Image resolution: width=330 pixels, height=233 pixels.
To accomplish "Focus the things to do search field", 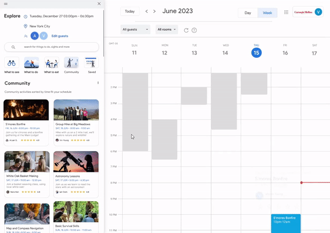I will 52,47.
